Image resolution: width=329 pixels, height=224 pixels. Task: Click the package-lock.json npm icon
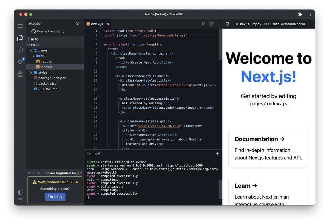click(35, 78)
